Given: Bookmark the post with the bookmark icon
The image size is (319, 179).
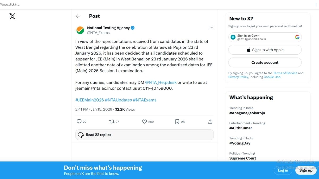Looking at the screenshot, I should click(x=177, y=121).
